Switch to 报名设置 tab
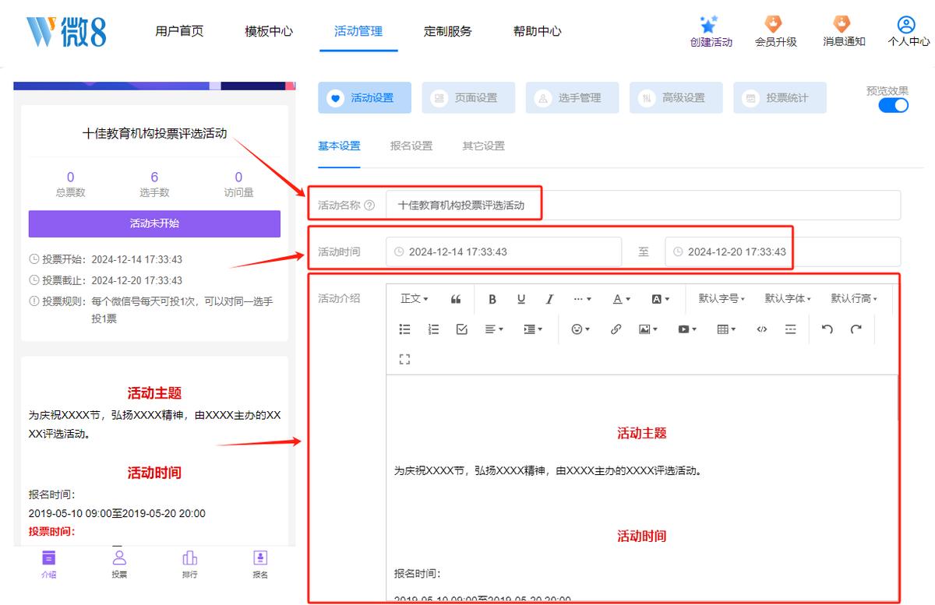Screen dimensions: 935x605 [x=411, y=146]
